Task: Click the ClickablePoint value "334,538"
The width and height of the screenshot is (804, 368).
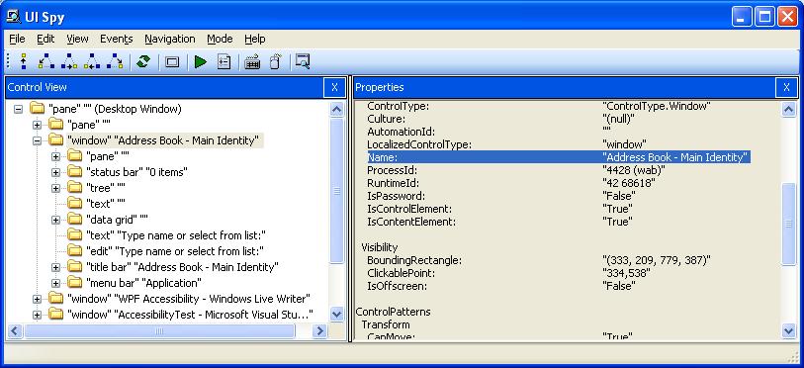Action: pos(627,274)
